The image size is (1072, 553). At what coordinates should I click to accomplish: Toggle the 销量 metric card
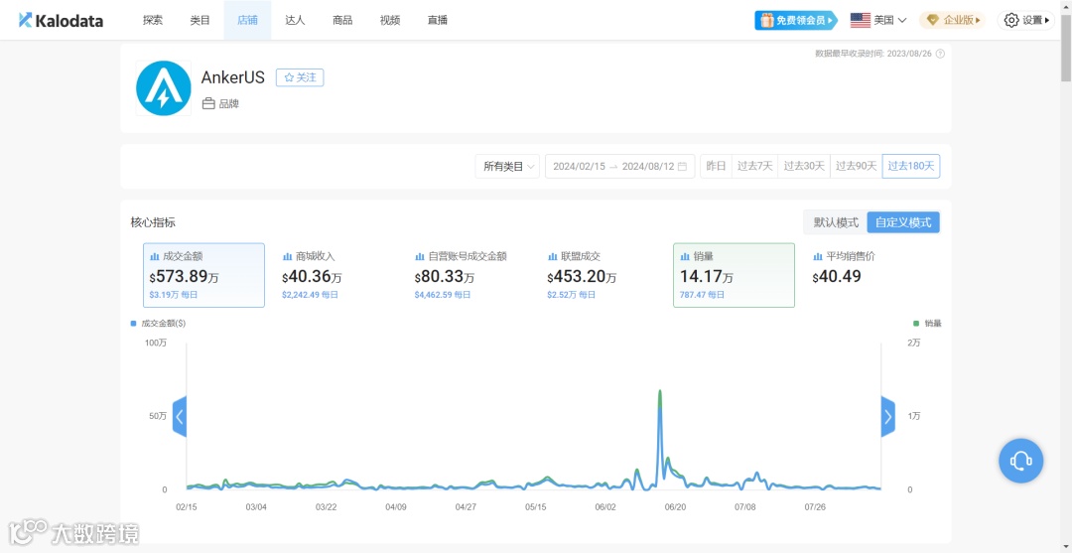click(x=735, y=275)
